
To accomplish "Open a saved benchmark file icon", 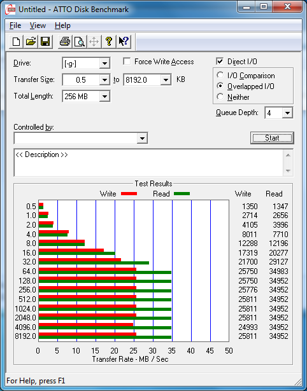I will click(31, 41).
